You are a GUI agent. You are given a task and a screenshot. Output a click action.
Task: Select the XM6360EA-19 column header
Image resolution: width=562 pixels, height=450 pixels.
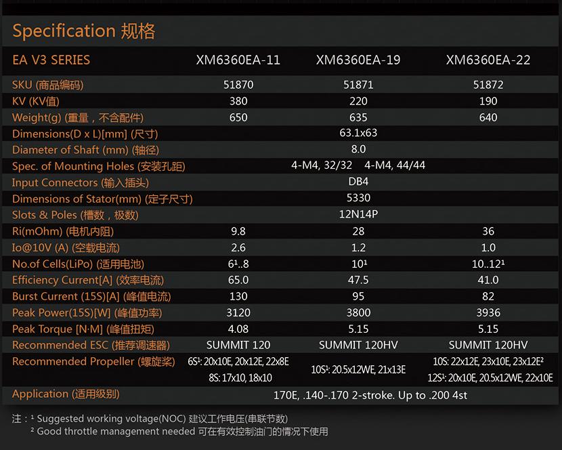[x=358, y=60]
